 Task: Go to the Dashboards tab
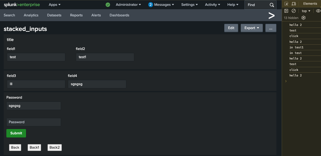point(119,15)
